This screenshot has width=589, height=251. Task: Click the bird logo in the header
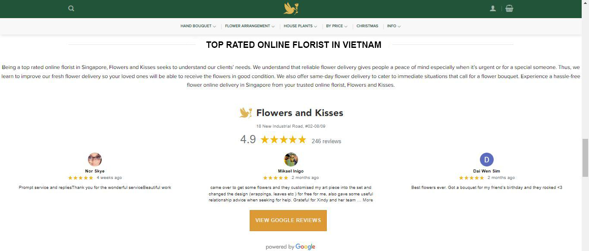click(291, 8)
